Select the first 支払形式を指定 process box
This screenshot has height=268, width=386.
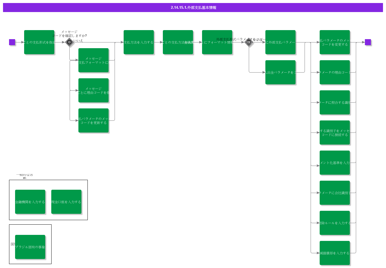click(39, 42)
